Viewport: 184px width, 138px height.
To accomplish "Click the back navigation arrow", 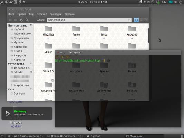I will pyautogui.click(x=10, y=20).
